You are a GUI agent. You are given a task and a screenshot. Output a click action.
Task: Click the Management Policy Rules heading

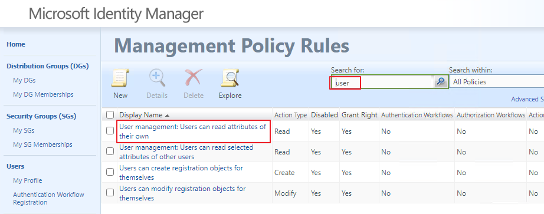coord(231,46)
